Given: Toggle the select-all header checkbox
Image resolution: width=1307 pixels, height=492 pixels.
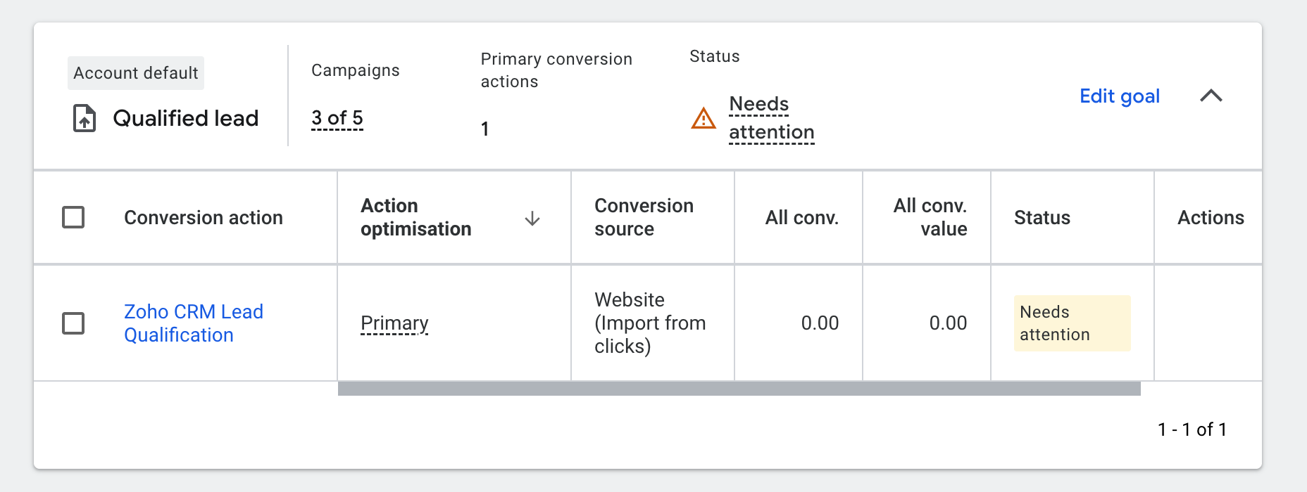Looking at the screenshot, I should (x=73, y=217).
